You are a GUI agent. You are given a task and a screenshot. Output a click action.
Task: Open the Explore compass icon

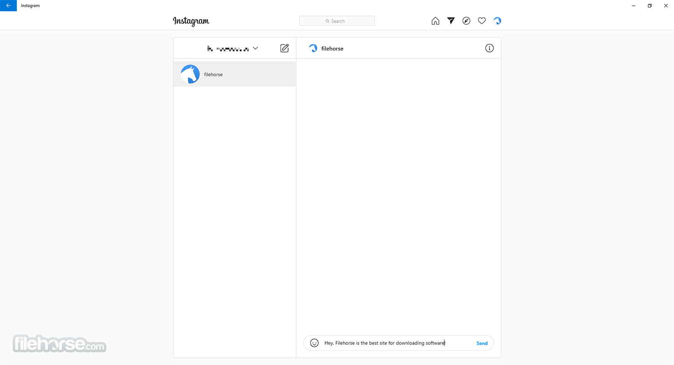[x=466, y=21]
